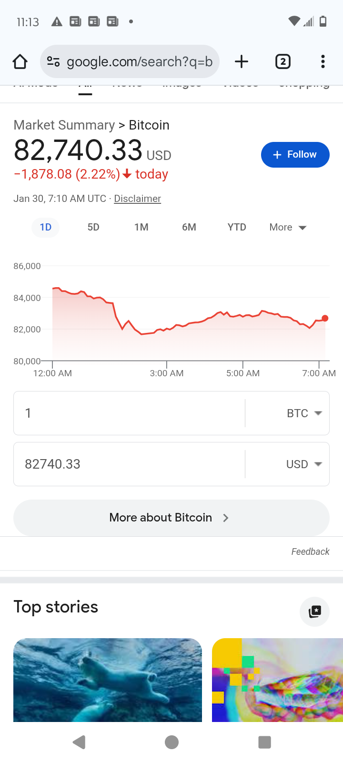Tap the BTC amount input field
This screenshot has height=762, width=343.
click(129, 413)
